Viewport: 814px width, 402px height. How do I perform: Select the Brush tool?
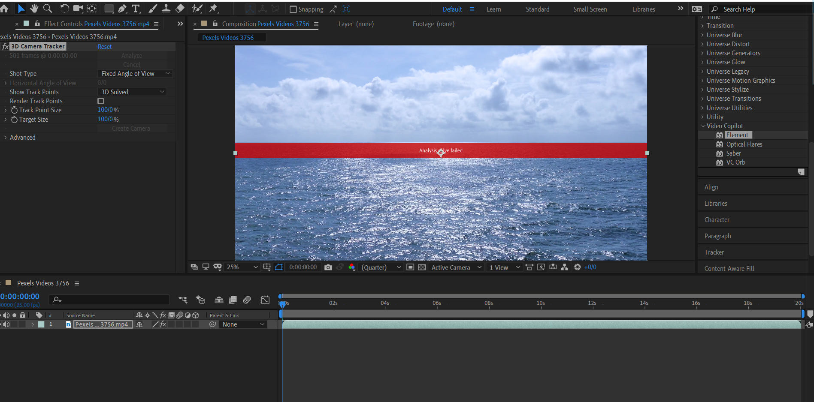click(x=153, y=8)
